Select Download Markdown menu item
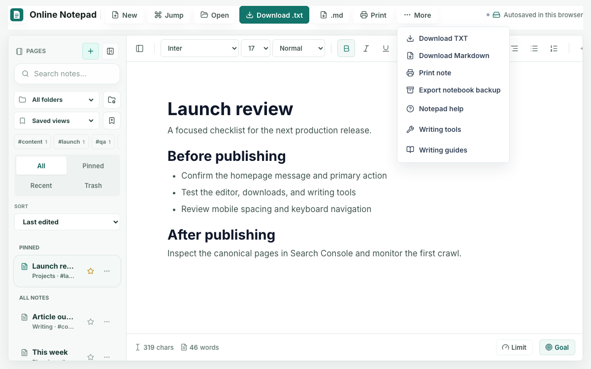Image resolution: width=591 pixels, height=369 pixels. (453, 56)
